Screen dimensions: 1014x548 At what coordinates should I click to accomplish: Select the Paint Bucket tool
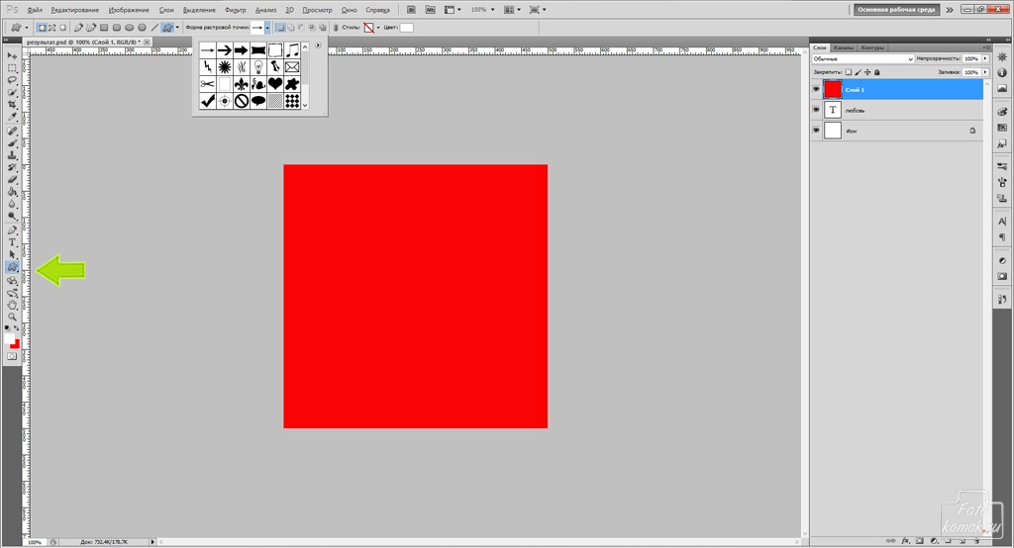click(12, 192)
